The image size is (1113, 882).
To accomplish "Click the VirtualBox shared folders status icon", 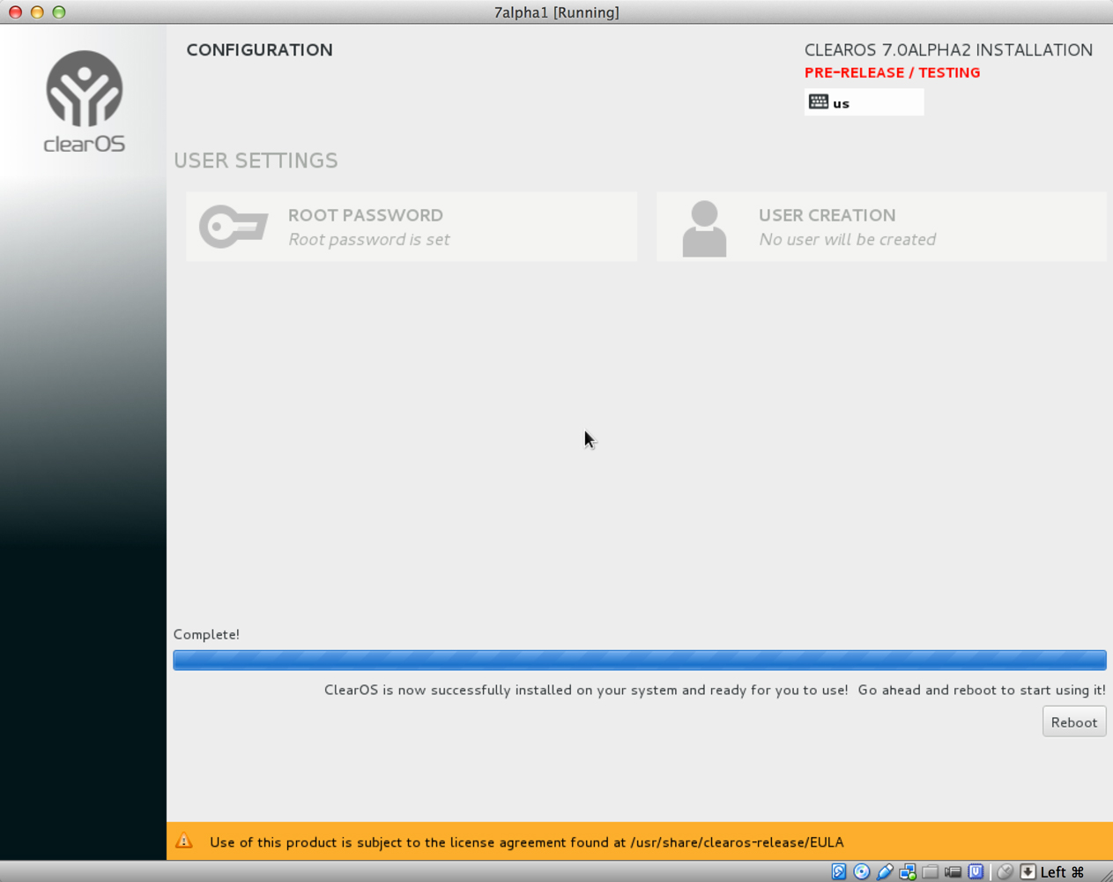I will click(x=931, y=871).
